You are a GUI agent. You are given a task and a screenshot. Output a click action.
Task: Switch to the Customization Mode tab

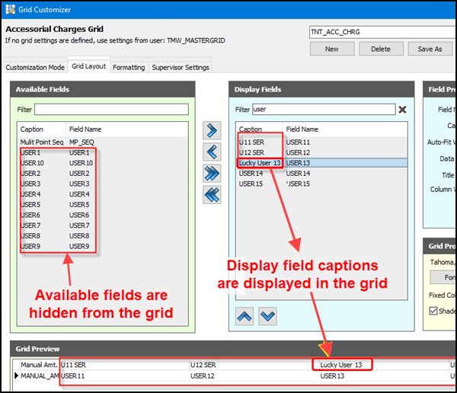coord(35,67)
